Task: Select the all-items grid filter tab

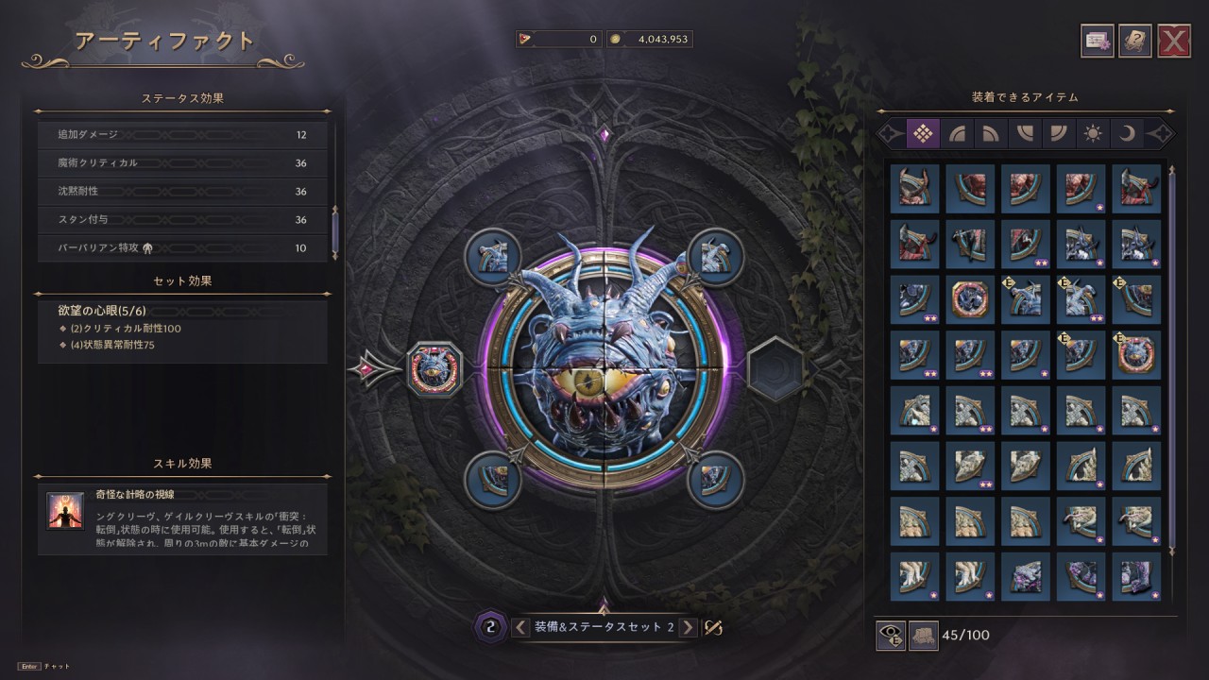Action: (924, 133)
